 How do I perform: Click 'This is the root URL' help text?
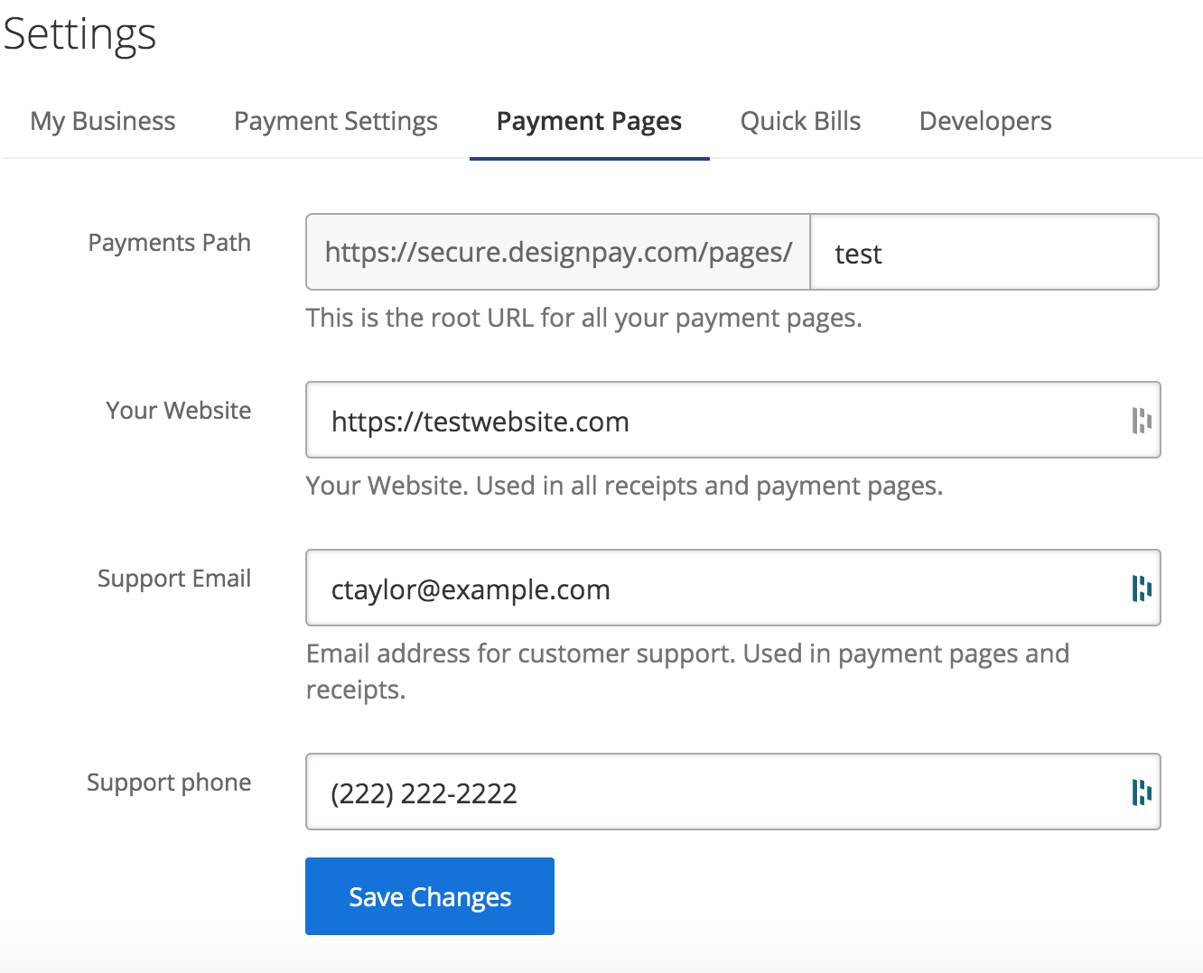click(x=584, y=318)
